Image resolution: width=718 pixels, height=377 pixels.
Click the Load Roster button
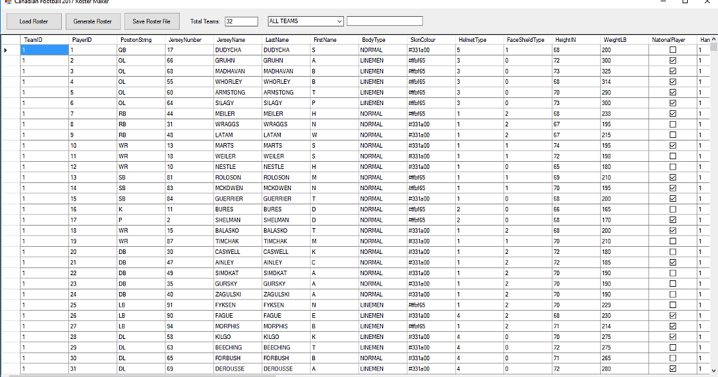pos(34,21)
